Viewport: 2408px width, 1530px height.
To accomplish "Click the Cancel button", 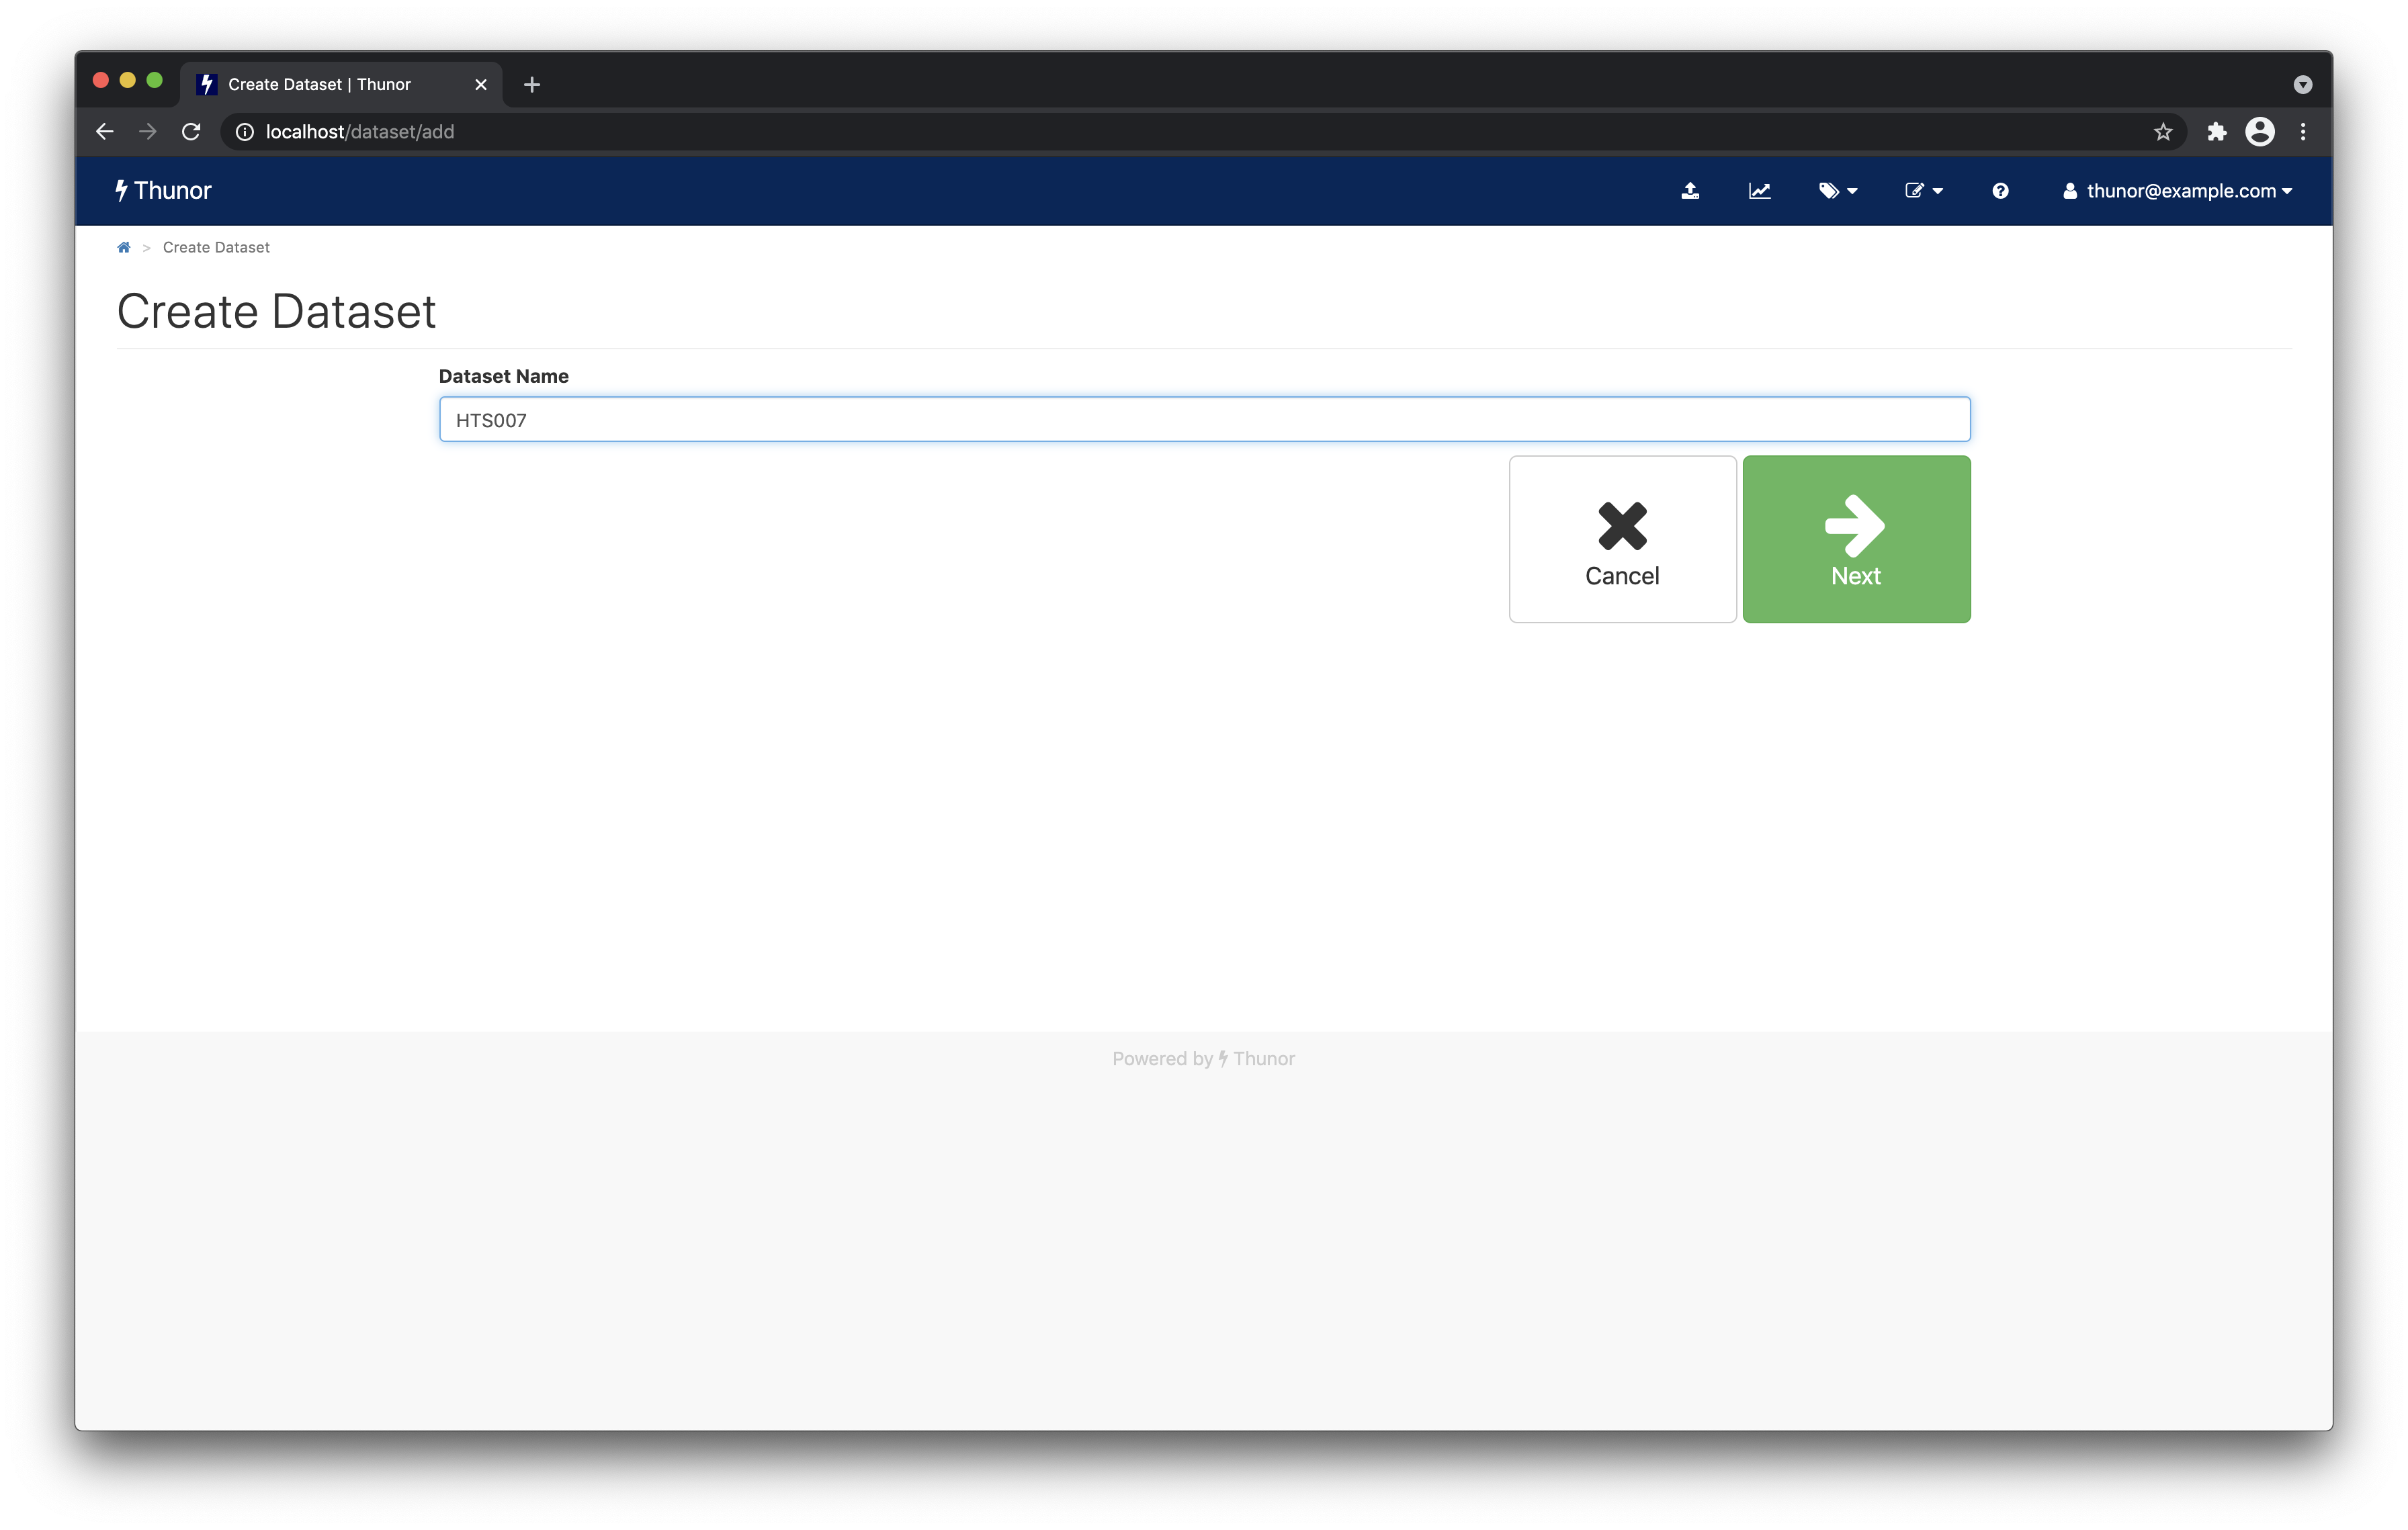I will pyautogui.click(x=1622, y=539).
